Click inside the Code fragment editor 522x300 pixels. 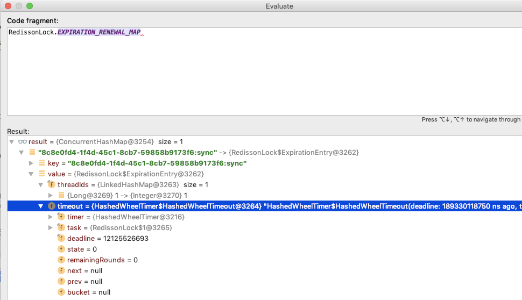[265, 72]
